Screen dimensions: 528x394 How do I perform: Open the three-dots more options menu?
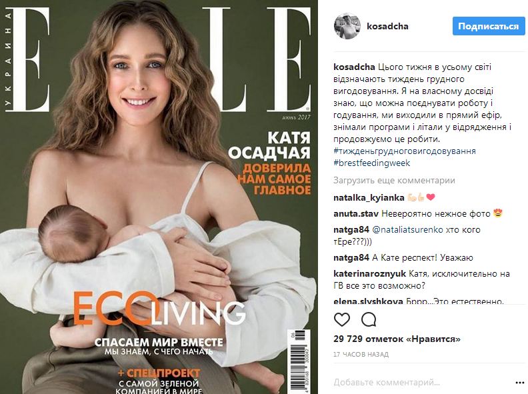[520, 383]
